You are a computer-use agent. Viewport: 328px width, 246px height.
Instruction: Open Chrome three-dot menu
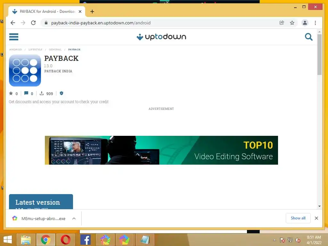click(x=315, y=23)
